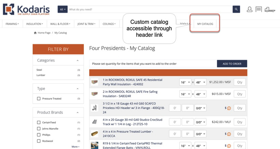This screenshot has width=280, height=149.
Task: Open the user account icon
Action: point(250,9)
